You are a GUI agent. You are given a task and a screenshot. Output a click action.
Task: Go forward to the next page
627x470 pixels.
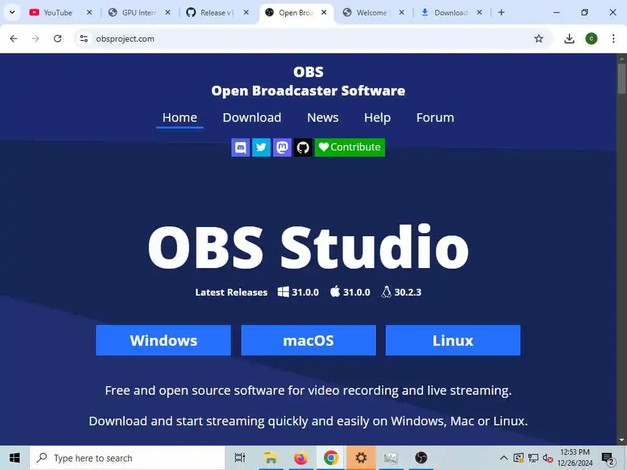tap(36, 39)
